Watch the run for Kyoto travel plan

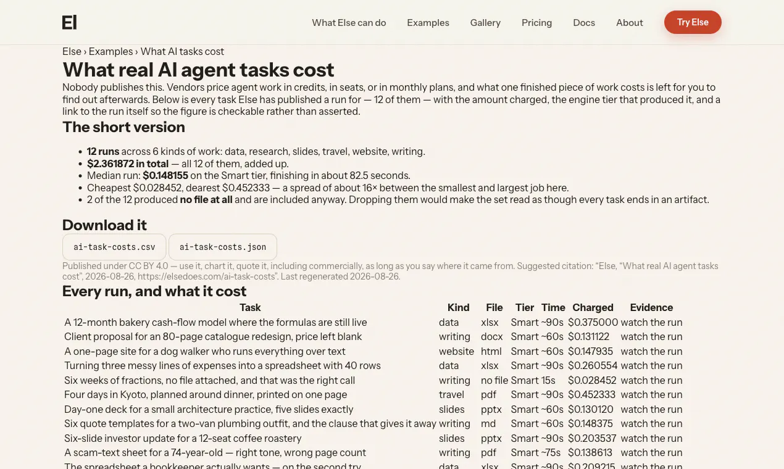click(651, 395)
